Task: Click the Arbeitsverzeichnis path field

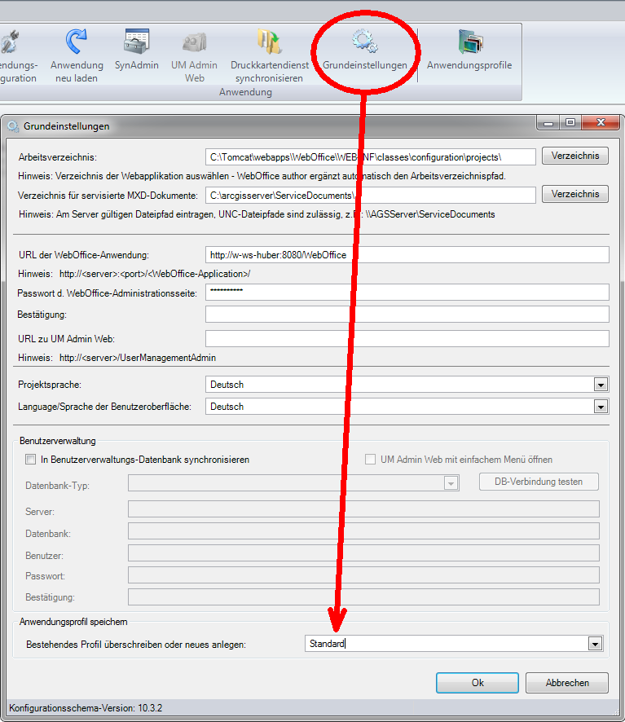Action: pyautogui.click(x=370, y=157)
